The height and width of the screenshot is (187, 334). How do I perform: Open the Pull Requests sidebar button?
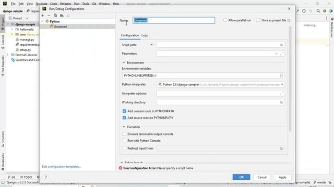pyautogui.click(x=3, y=66)
